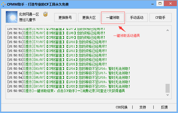
Task: Click the log scrollbar thumb
Action: pos(167,88)
